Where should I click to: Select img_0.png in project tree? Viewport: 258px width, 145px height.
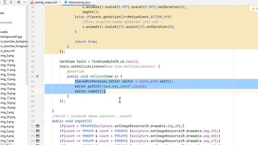[x=7, y=56]
